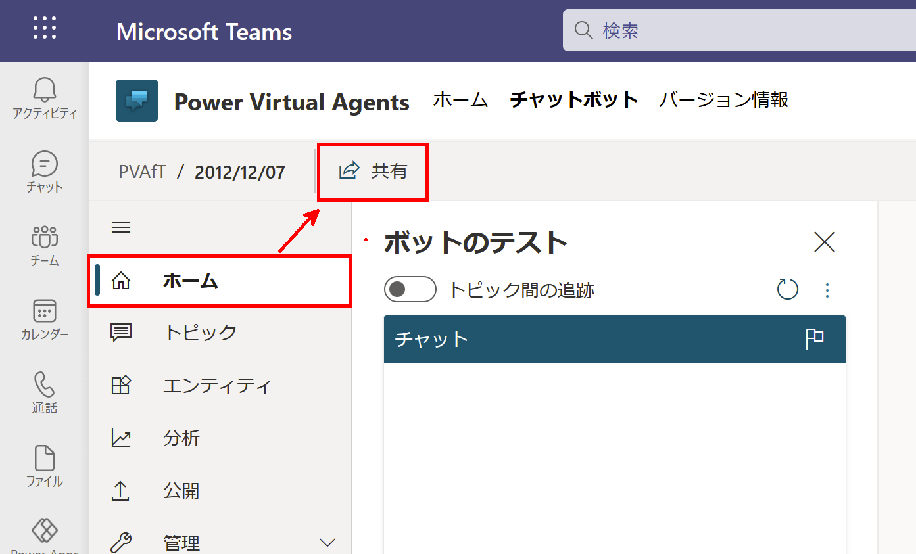This screenshot has width=916, height=554.
Task: Open 通話 in the Teams rail
Action: [x=45, y=393]
